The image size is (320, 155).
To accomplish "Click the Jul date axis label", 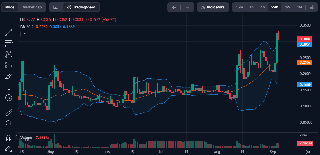I will (161, 152).
